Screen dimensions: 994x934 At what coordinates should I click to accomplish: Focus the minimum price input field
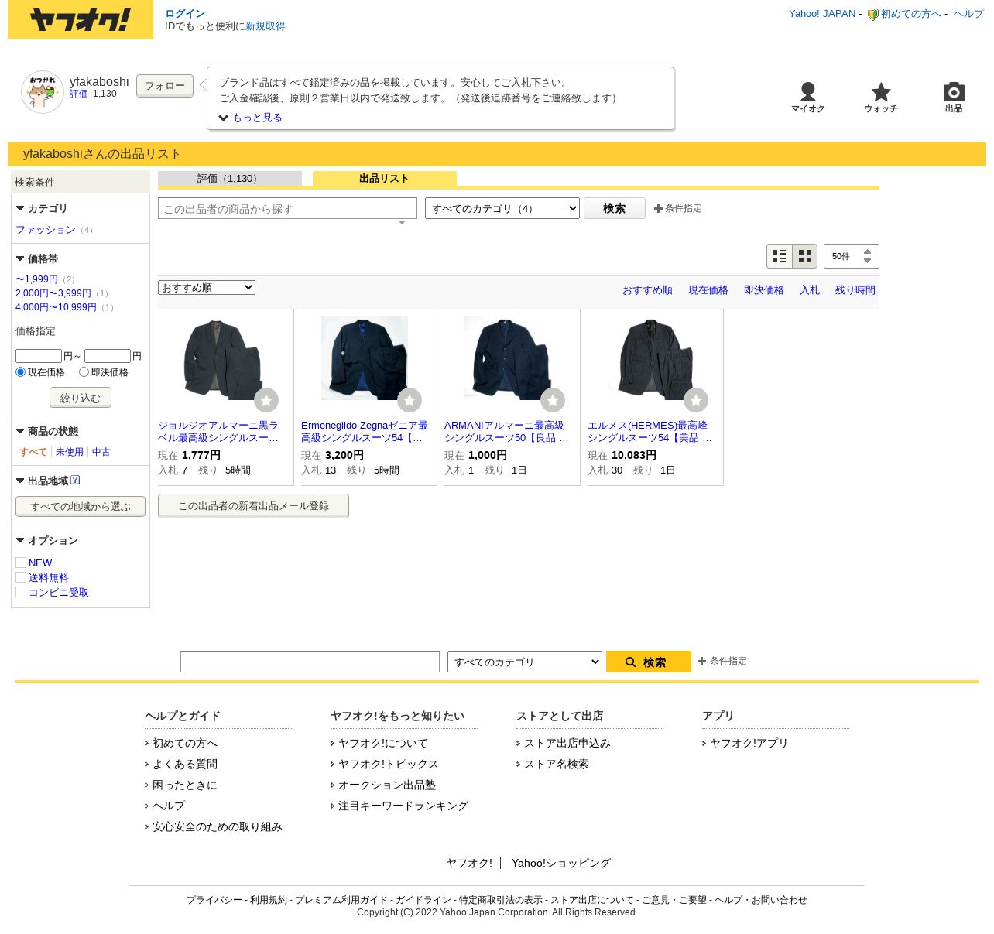[39, 356]
